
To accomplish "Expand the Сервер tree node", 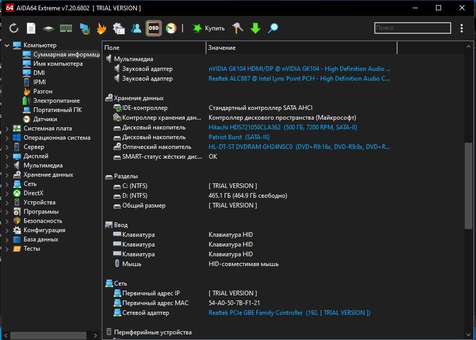I will (x=7, y=147).
